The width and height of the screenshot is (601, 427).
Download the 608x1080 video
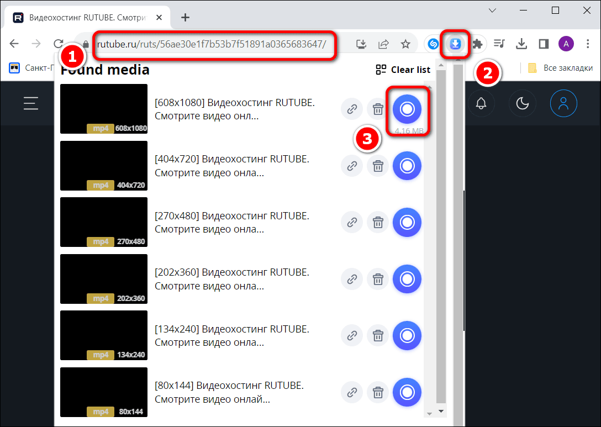click(407, 109)
